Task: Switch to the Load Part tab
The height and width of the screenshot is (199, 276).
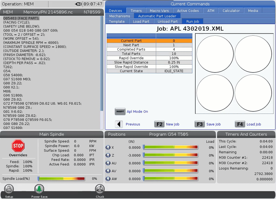Action: point(141,21)
